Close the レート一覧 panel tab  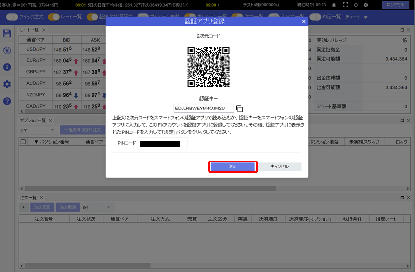click(x=44, y=30)
